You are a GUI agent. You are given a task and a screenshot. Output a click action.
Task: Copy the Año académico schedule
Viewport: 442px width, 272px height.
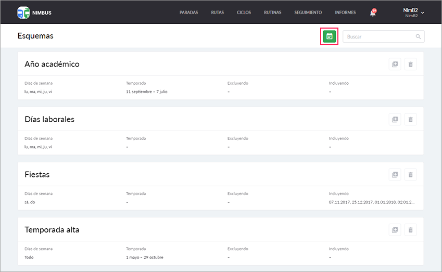coord(395,64)
